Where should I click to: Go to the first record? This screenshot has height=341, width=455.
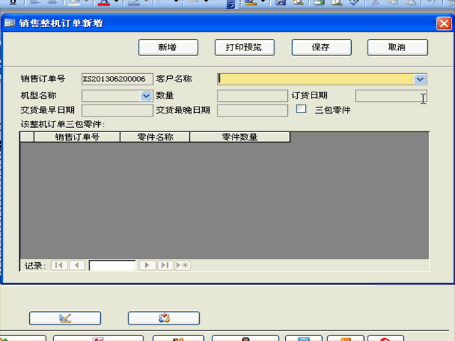59,265
